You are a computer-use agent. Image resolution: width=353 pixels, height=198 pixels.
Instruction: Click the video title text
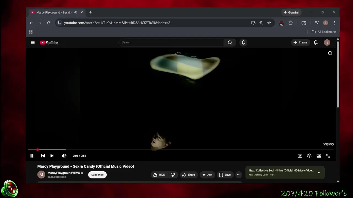click(x=85, y=166)
